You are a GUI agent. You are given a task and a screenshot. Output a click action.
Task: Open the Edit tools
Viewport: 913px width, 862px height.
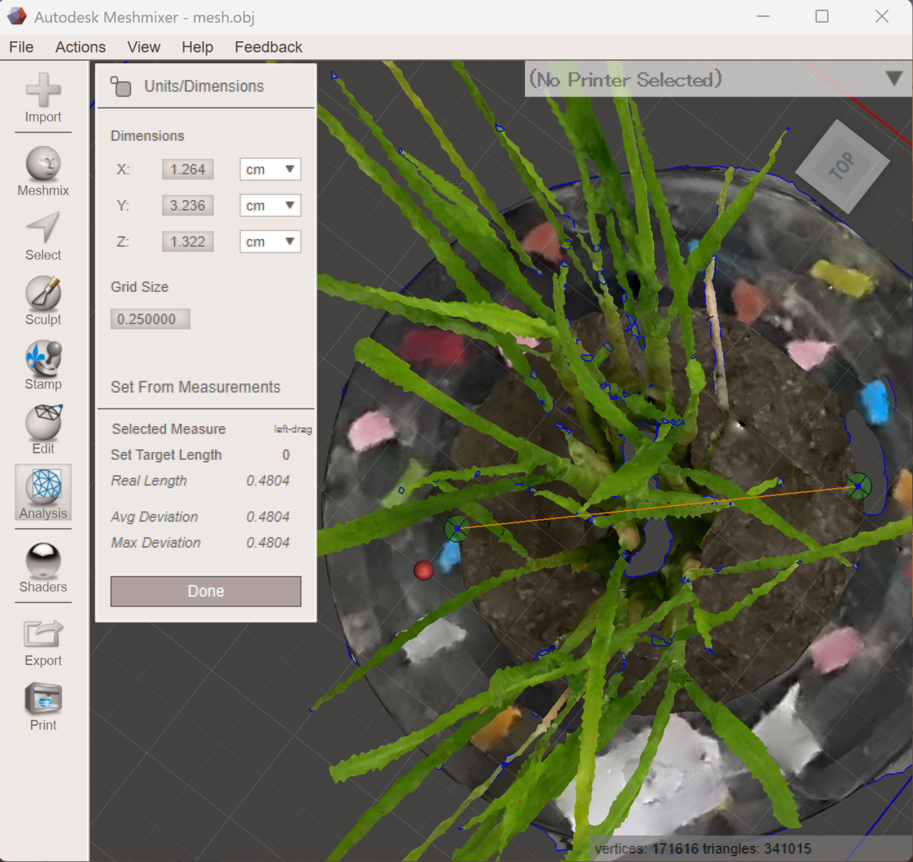coord(43,430)
